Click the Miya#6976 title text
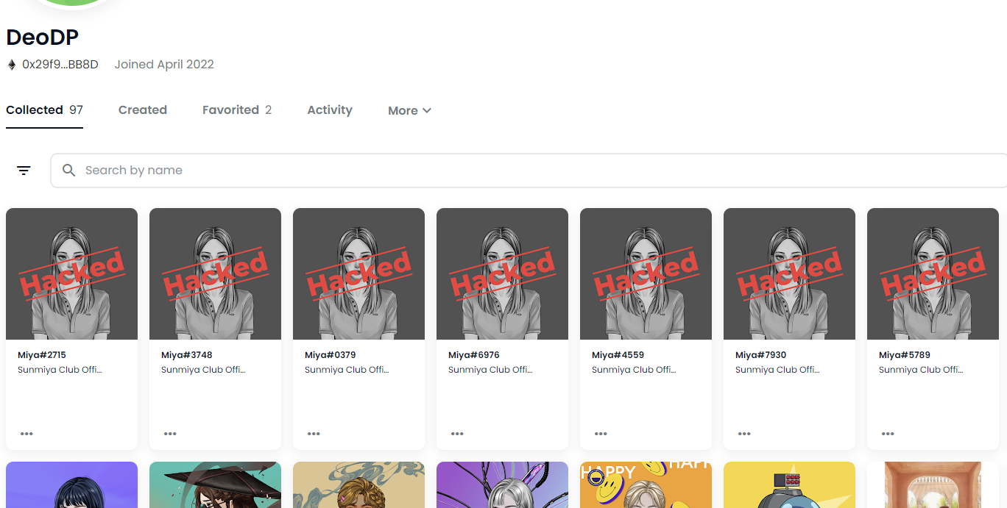 tap(474, 355)
